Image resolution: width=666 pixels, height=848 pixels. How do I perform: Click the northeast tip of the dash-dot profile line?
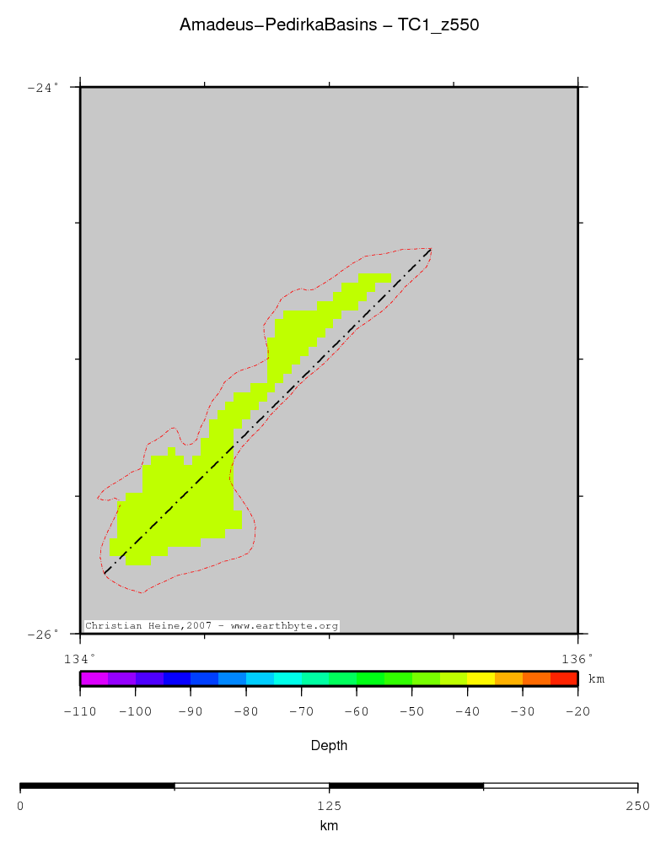coord(431,249)
